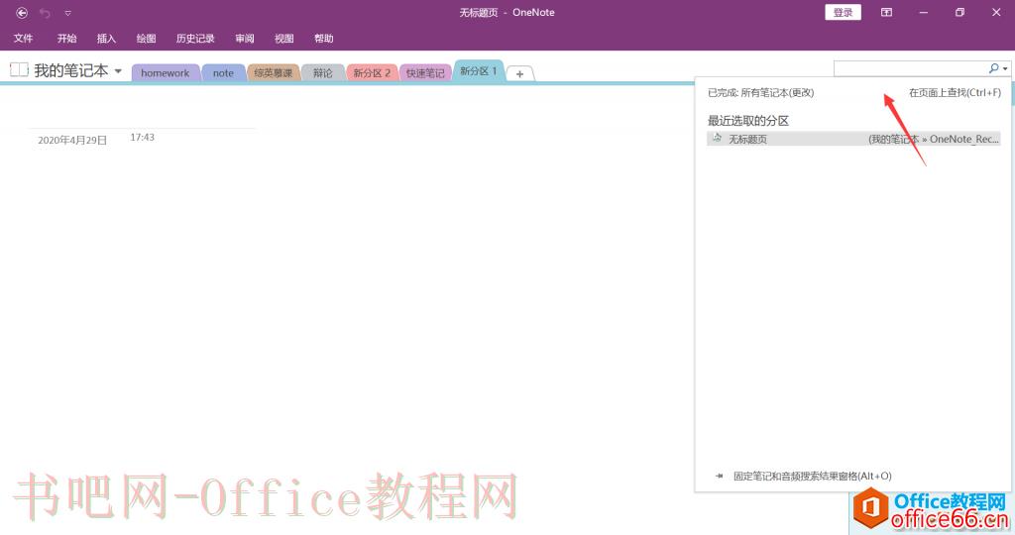Add a new section with plus tab

519,73
